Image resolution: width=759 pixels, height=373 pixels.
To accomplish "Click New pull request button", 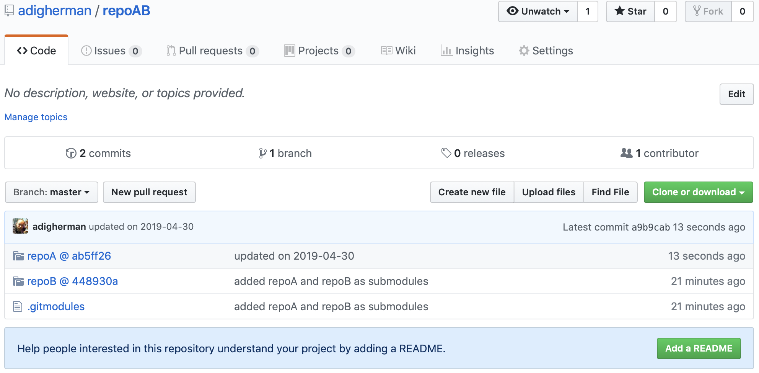I will pyautogui.click(x=149, y=192).
